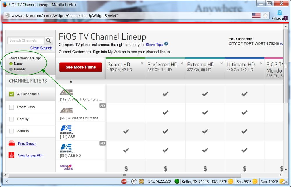
Task: Select the FiOS TV Mundo plan header
Action: 274,68
